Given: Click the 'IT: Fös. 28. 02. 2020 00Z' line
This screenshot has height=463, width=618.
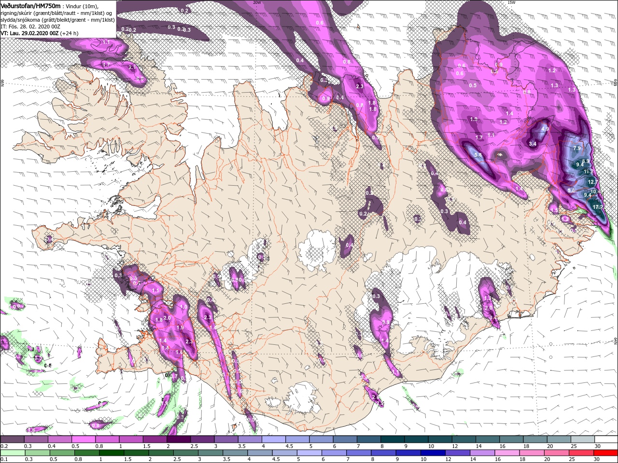Looking at the screenshot, I should pyautogui.click(x=31, y=27).
